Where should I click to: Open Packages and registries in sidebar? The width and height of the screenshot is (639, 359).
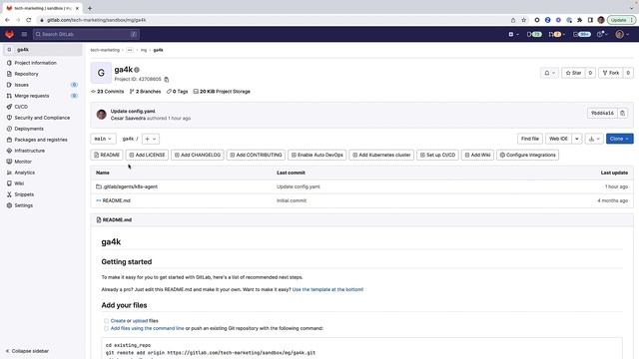pos(41,140)
